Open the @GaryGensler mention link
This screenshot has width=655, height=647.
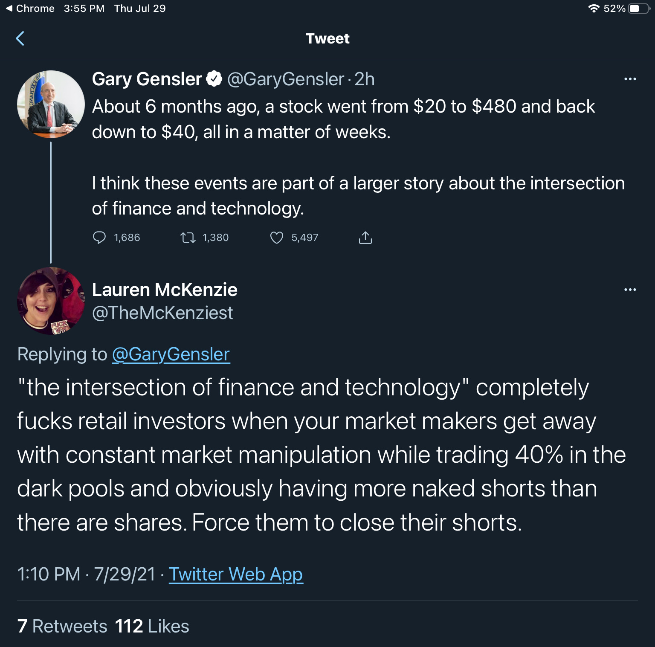click(x=171, y=354)
